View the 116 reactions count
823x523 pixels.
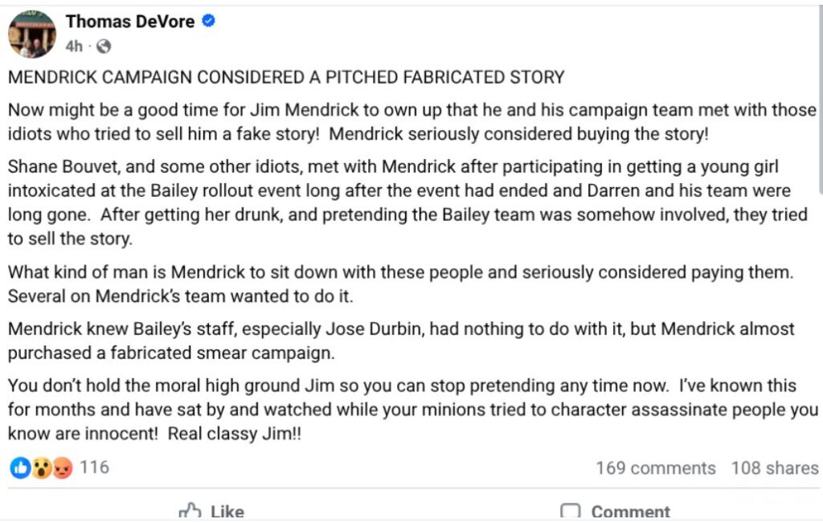(95, 468)
